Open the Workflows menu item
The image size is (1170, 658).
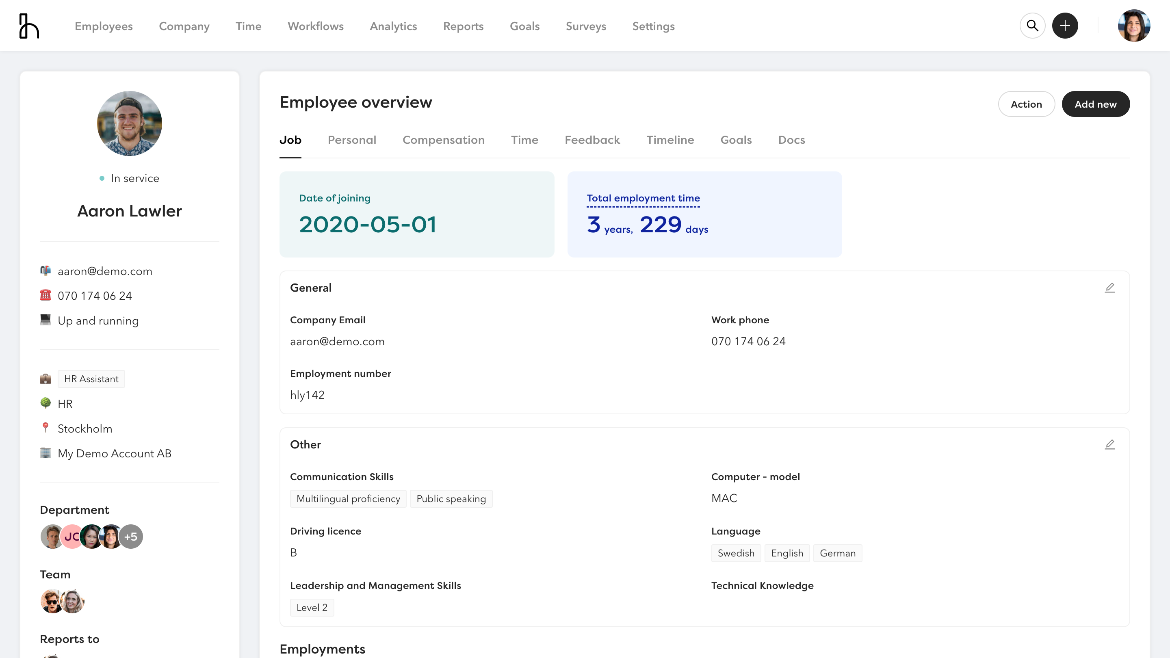[315, 26]
